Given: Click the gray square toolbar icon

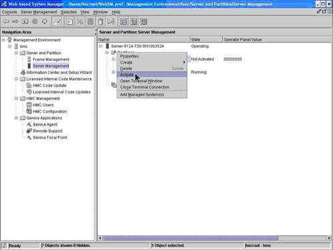Looking at the screenshot, I should pos(91,22).
